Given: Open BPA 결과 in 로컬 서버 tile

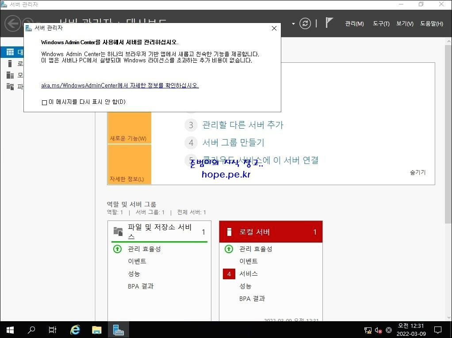Looking at the screenshot, I should coord(252,299).
